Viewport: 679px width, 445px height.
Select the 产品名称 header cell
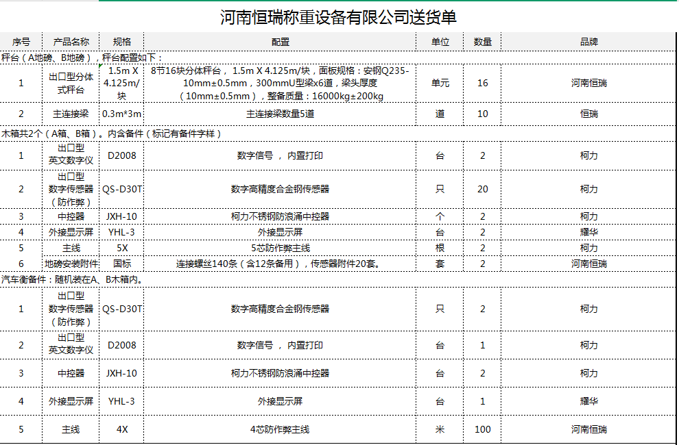[x=71, y=42]
